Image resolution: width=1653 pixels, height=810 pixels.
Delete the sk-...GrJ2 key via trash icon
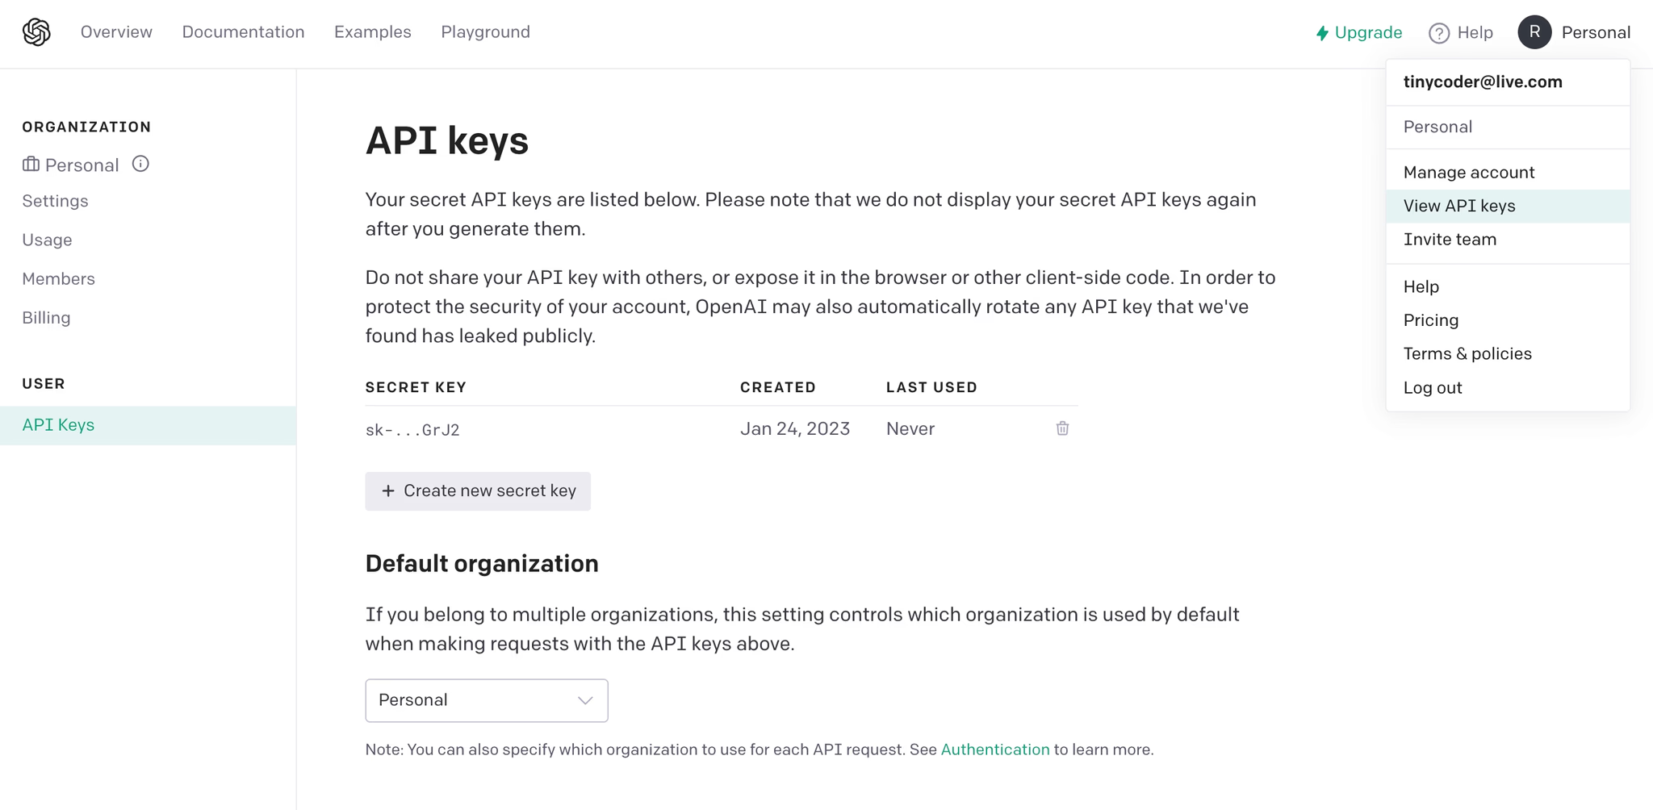(1062, 428)
